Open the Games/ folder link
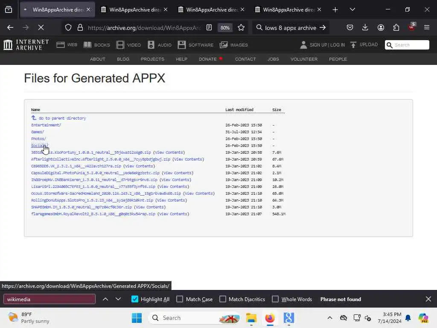Viewport: 437px width, 328px height. (38, 132)
